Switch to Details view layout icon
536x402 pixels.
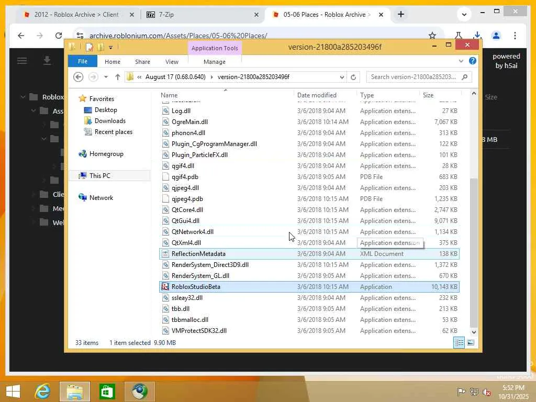pos(459,342)
